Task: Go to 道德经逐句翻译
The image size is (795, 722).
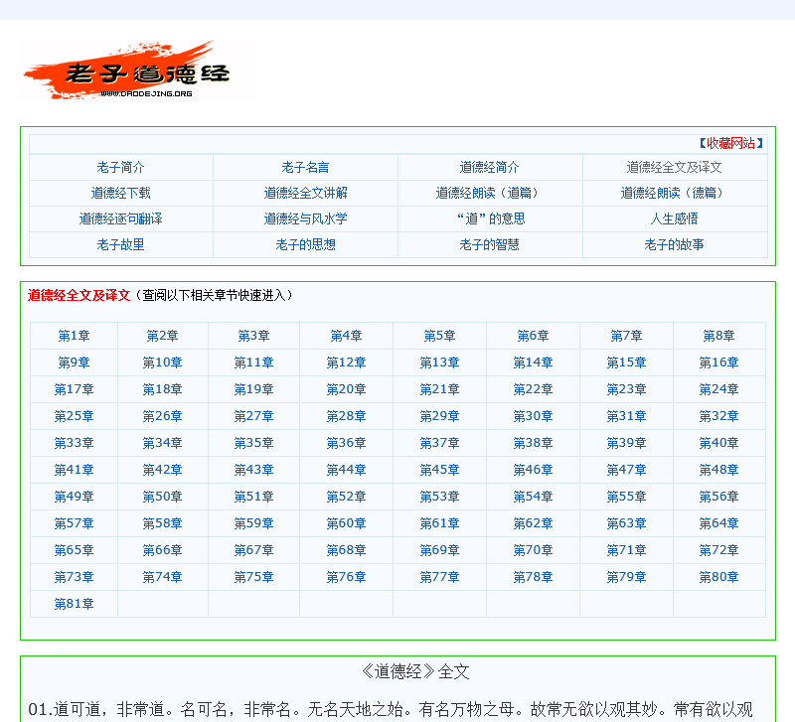Action: click(120, 218)
